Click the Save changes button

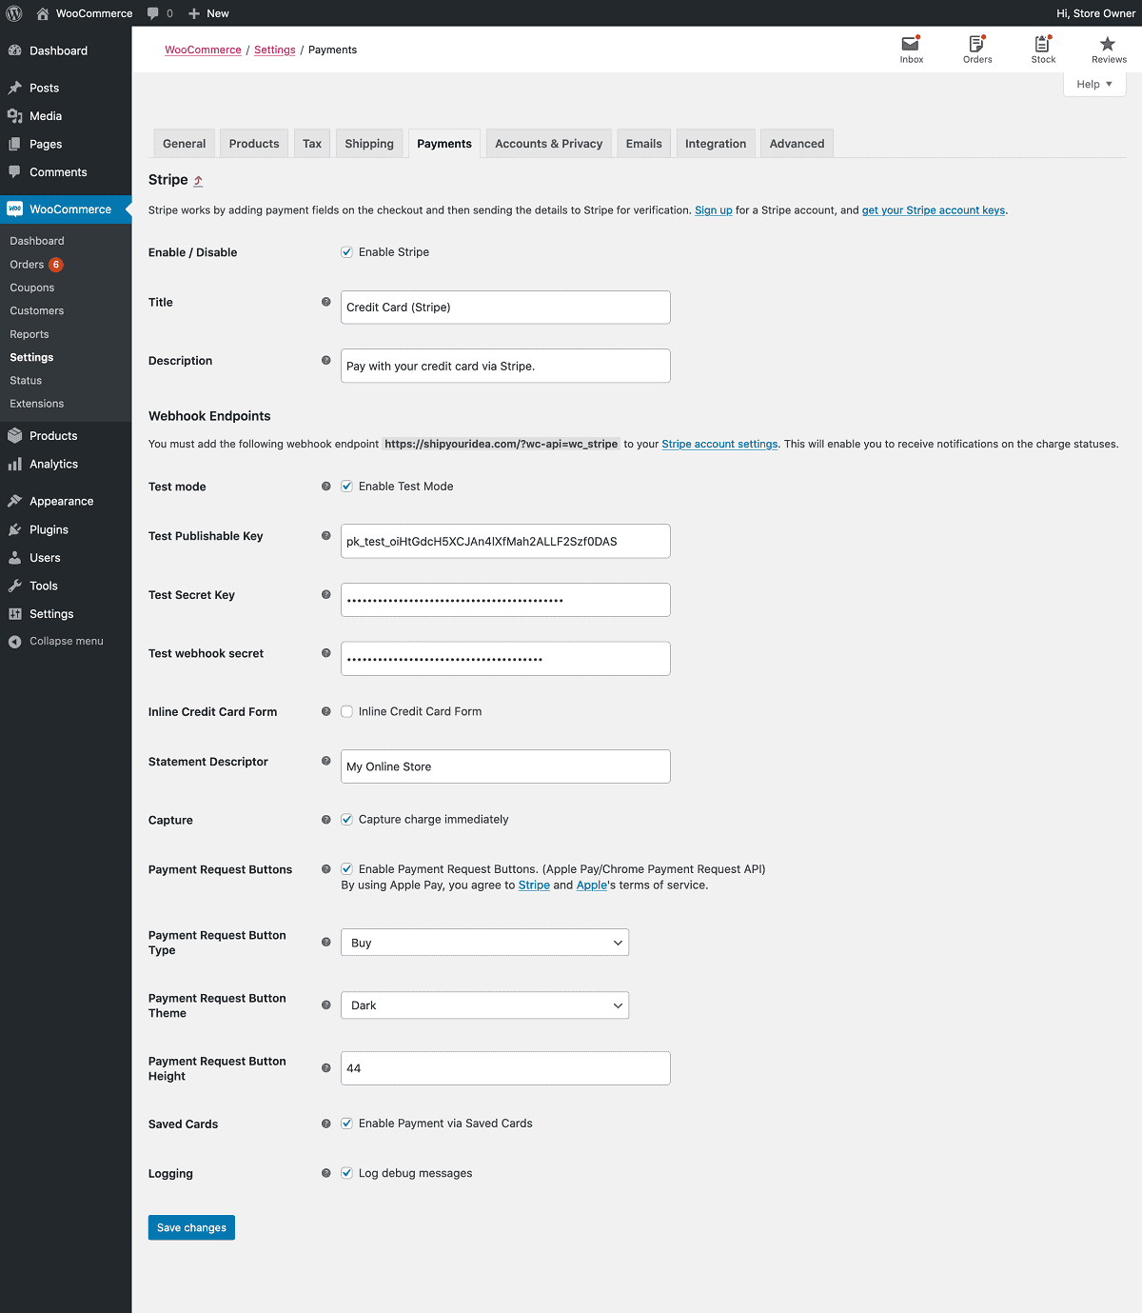(190, 1227)
